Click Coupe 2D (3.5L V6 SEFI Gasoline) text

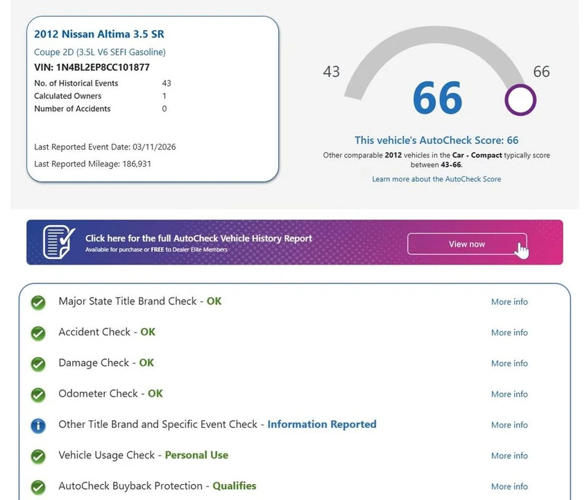100,52
